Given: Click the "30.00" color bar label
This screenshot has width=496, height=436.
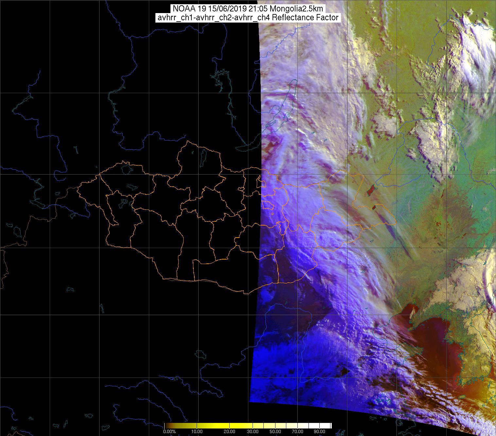Looking at the screenshot, I should click(x=252, y=431).
